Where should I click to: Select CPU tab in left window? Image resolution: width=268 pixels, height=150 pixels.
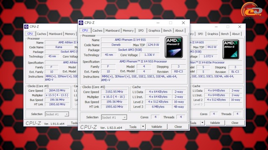point(30,34)
